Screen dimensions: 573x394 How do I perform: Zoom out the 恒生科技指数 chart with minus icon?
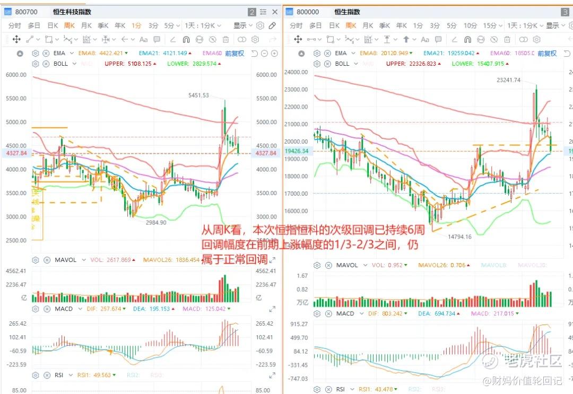pyautogui.click(x=265, y=54)
